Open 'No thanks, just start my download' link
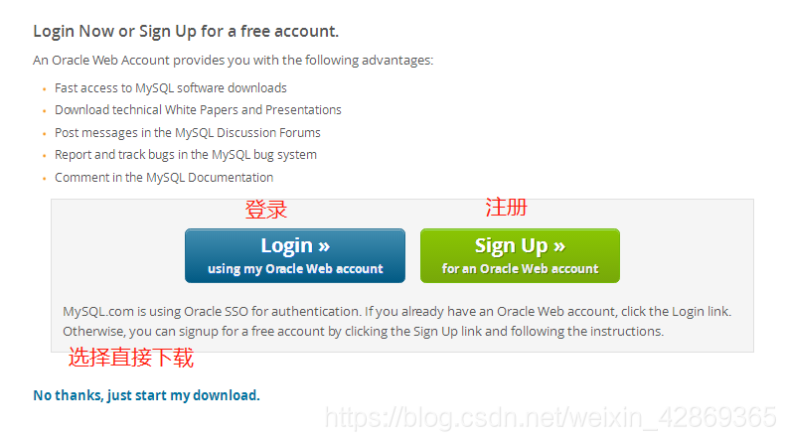 point(146,395)
